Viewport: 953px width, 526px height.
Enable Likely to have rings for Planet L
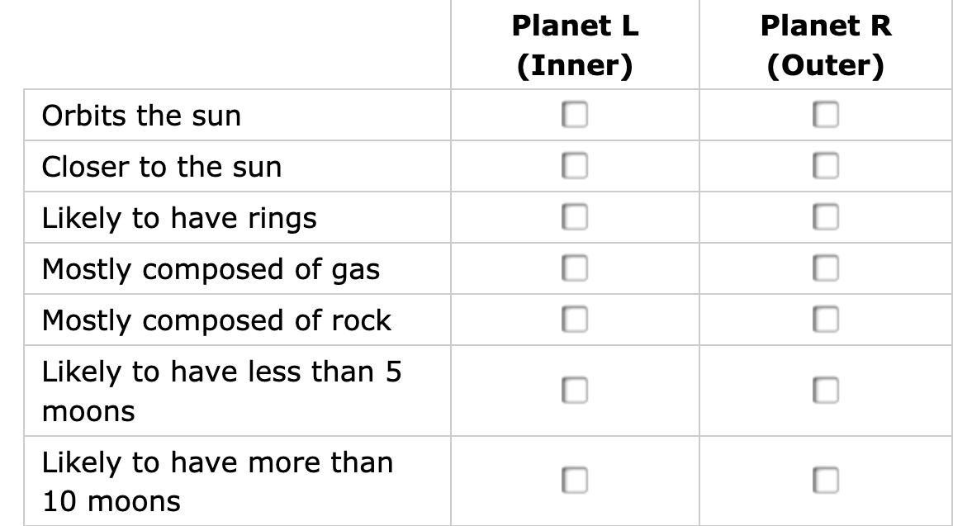[575, 217]
